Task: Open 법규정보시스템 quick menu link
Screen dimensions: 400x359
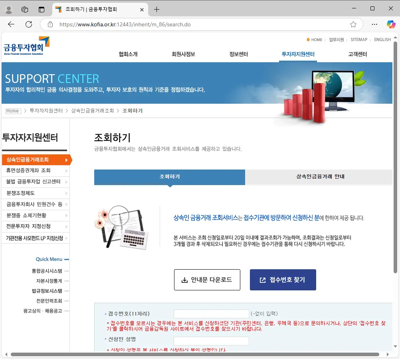Action: coord(47,291)
